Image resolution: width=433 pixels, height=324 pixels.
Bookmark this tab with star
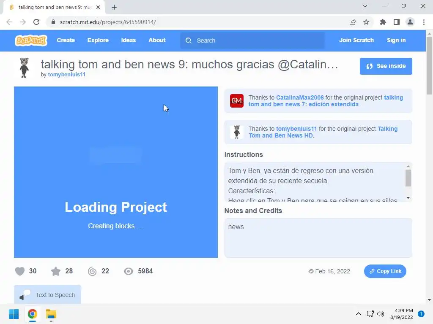[366, 22]
